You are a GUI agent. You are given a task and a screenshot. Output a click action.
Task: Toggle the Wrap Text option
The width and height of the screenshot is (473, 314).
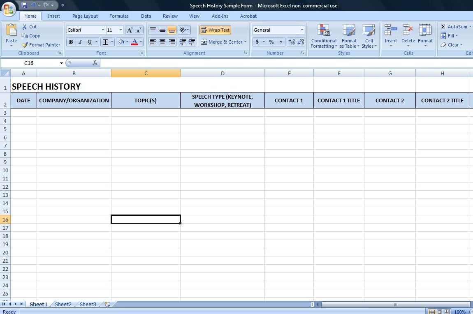[215, 30]
